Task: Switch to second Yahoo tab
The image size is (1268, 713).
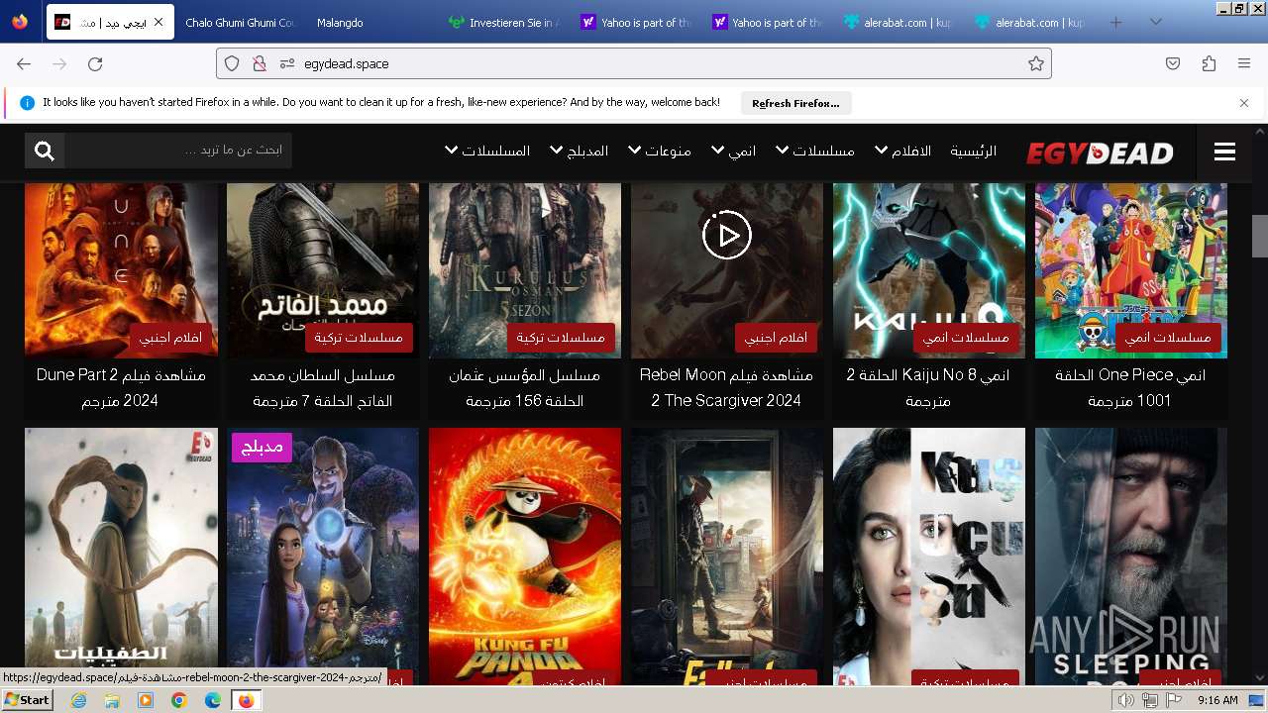Action: tap(767, 22)
